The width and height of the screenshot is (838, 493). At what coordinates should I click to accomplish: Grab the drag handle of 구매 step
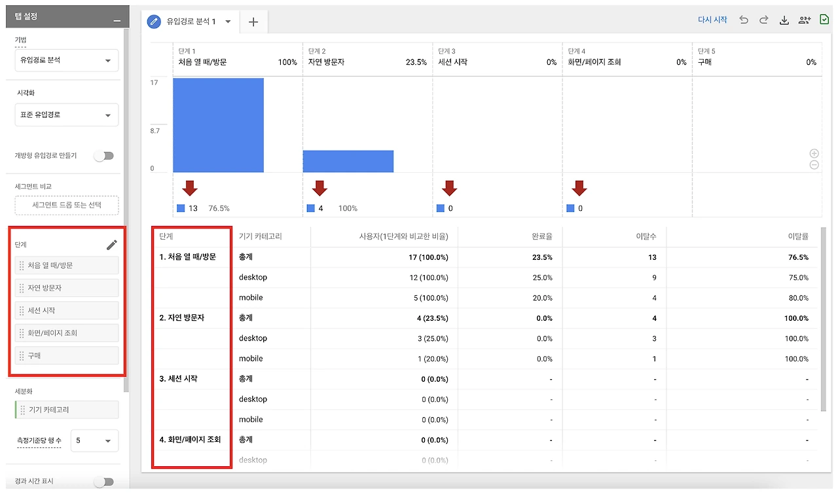click(22, 356)
